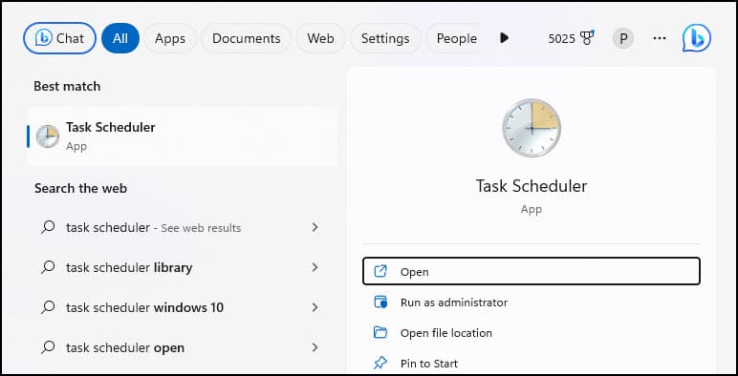738x376 pixels.
Task: Click the Task Scheduler title in the details pane
Action: [532, 186]
